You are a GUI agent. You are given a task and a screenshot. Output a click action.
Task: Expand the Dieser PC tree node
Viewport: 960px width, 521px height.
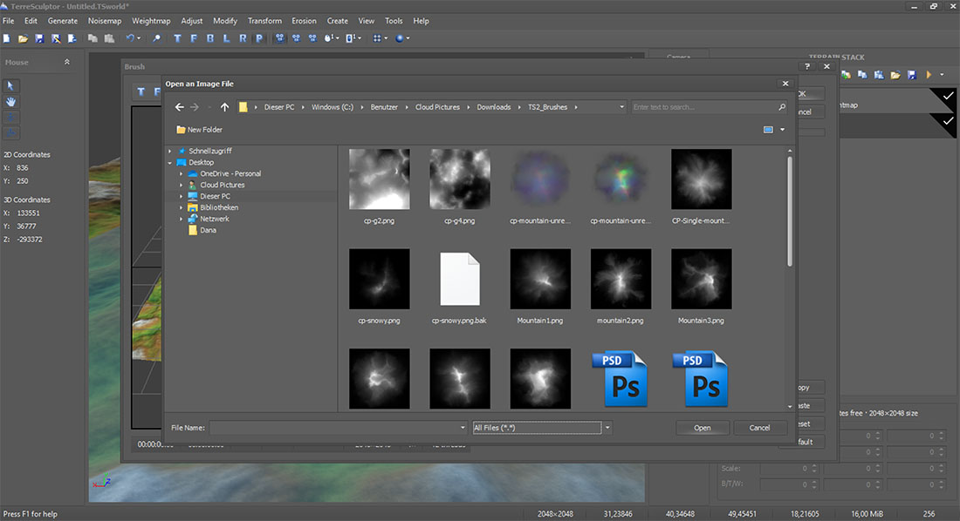point(182,196)
